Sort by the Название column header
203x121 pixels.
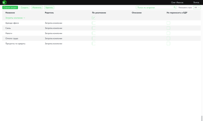click(10, 13)
